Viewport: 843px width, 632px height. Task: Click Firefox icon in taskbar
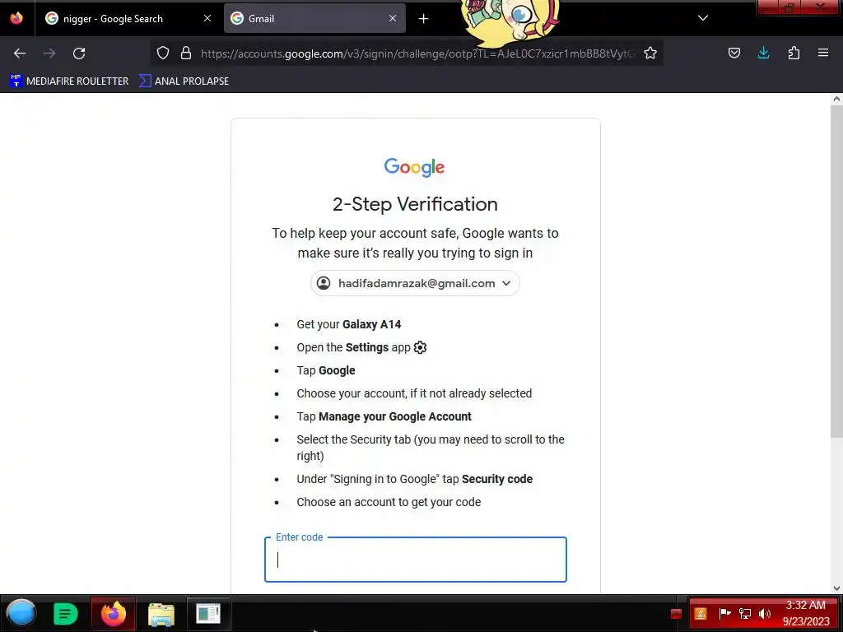114,614
